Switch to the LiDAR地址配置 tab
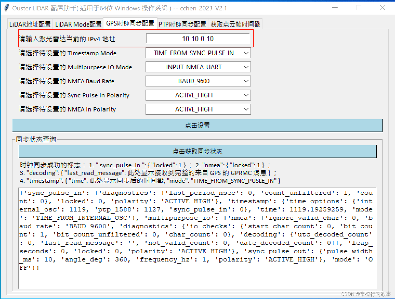This screenshot has width=395, height=299. (x=30, y=23)
